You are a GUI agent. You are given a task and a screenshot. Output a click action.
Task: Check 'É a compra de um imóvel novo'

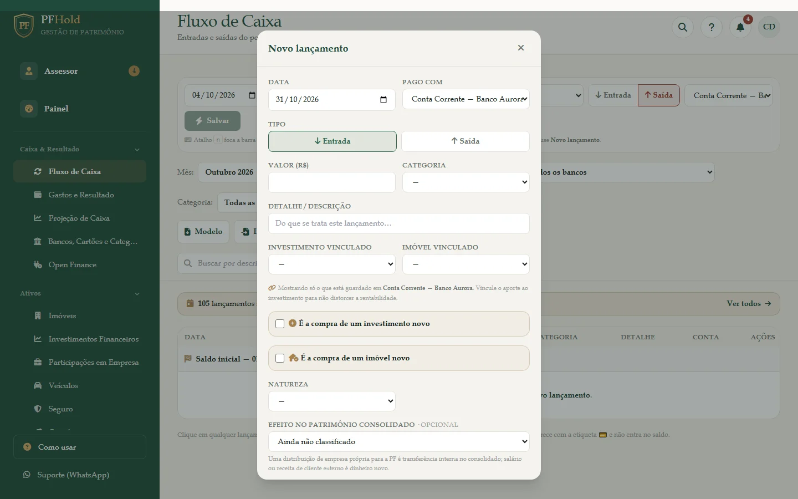(x=280, y=358)
